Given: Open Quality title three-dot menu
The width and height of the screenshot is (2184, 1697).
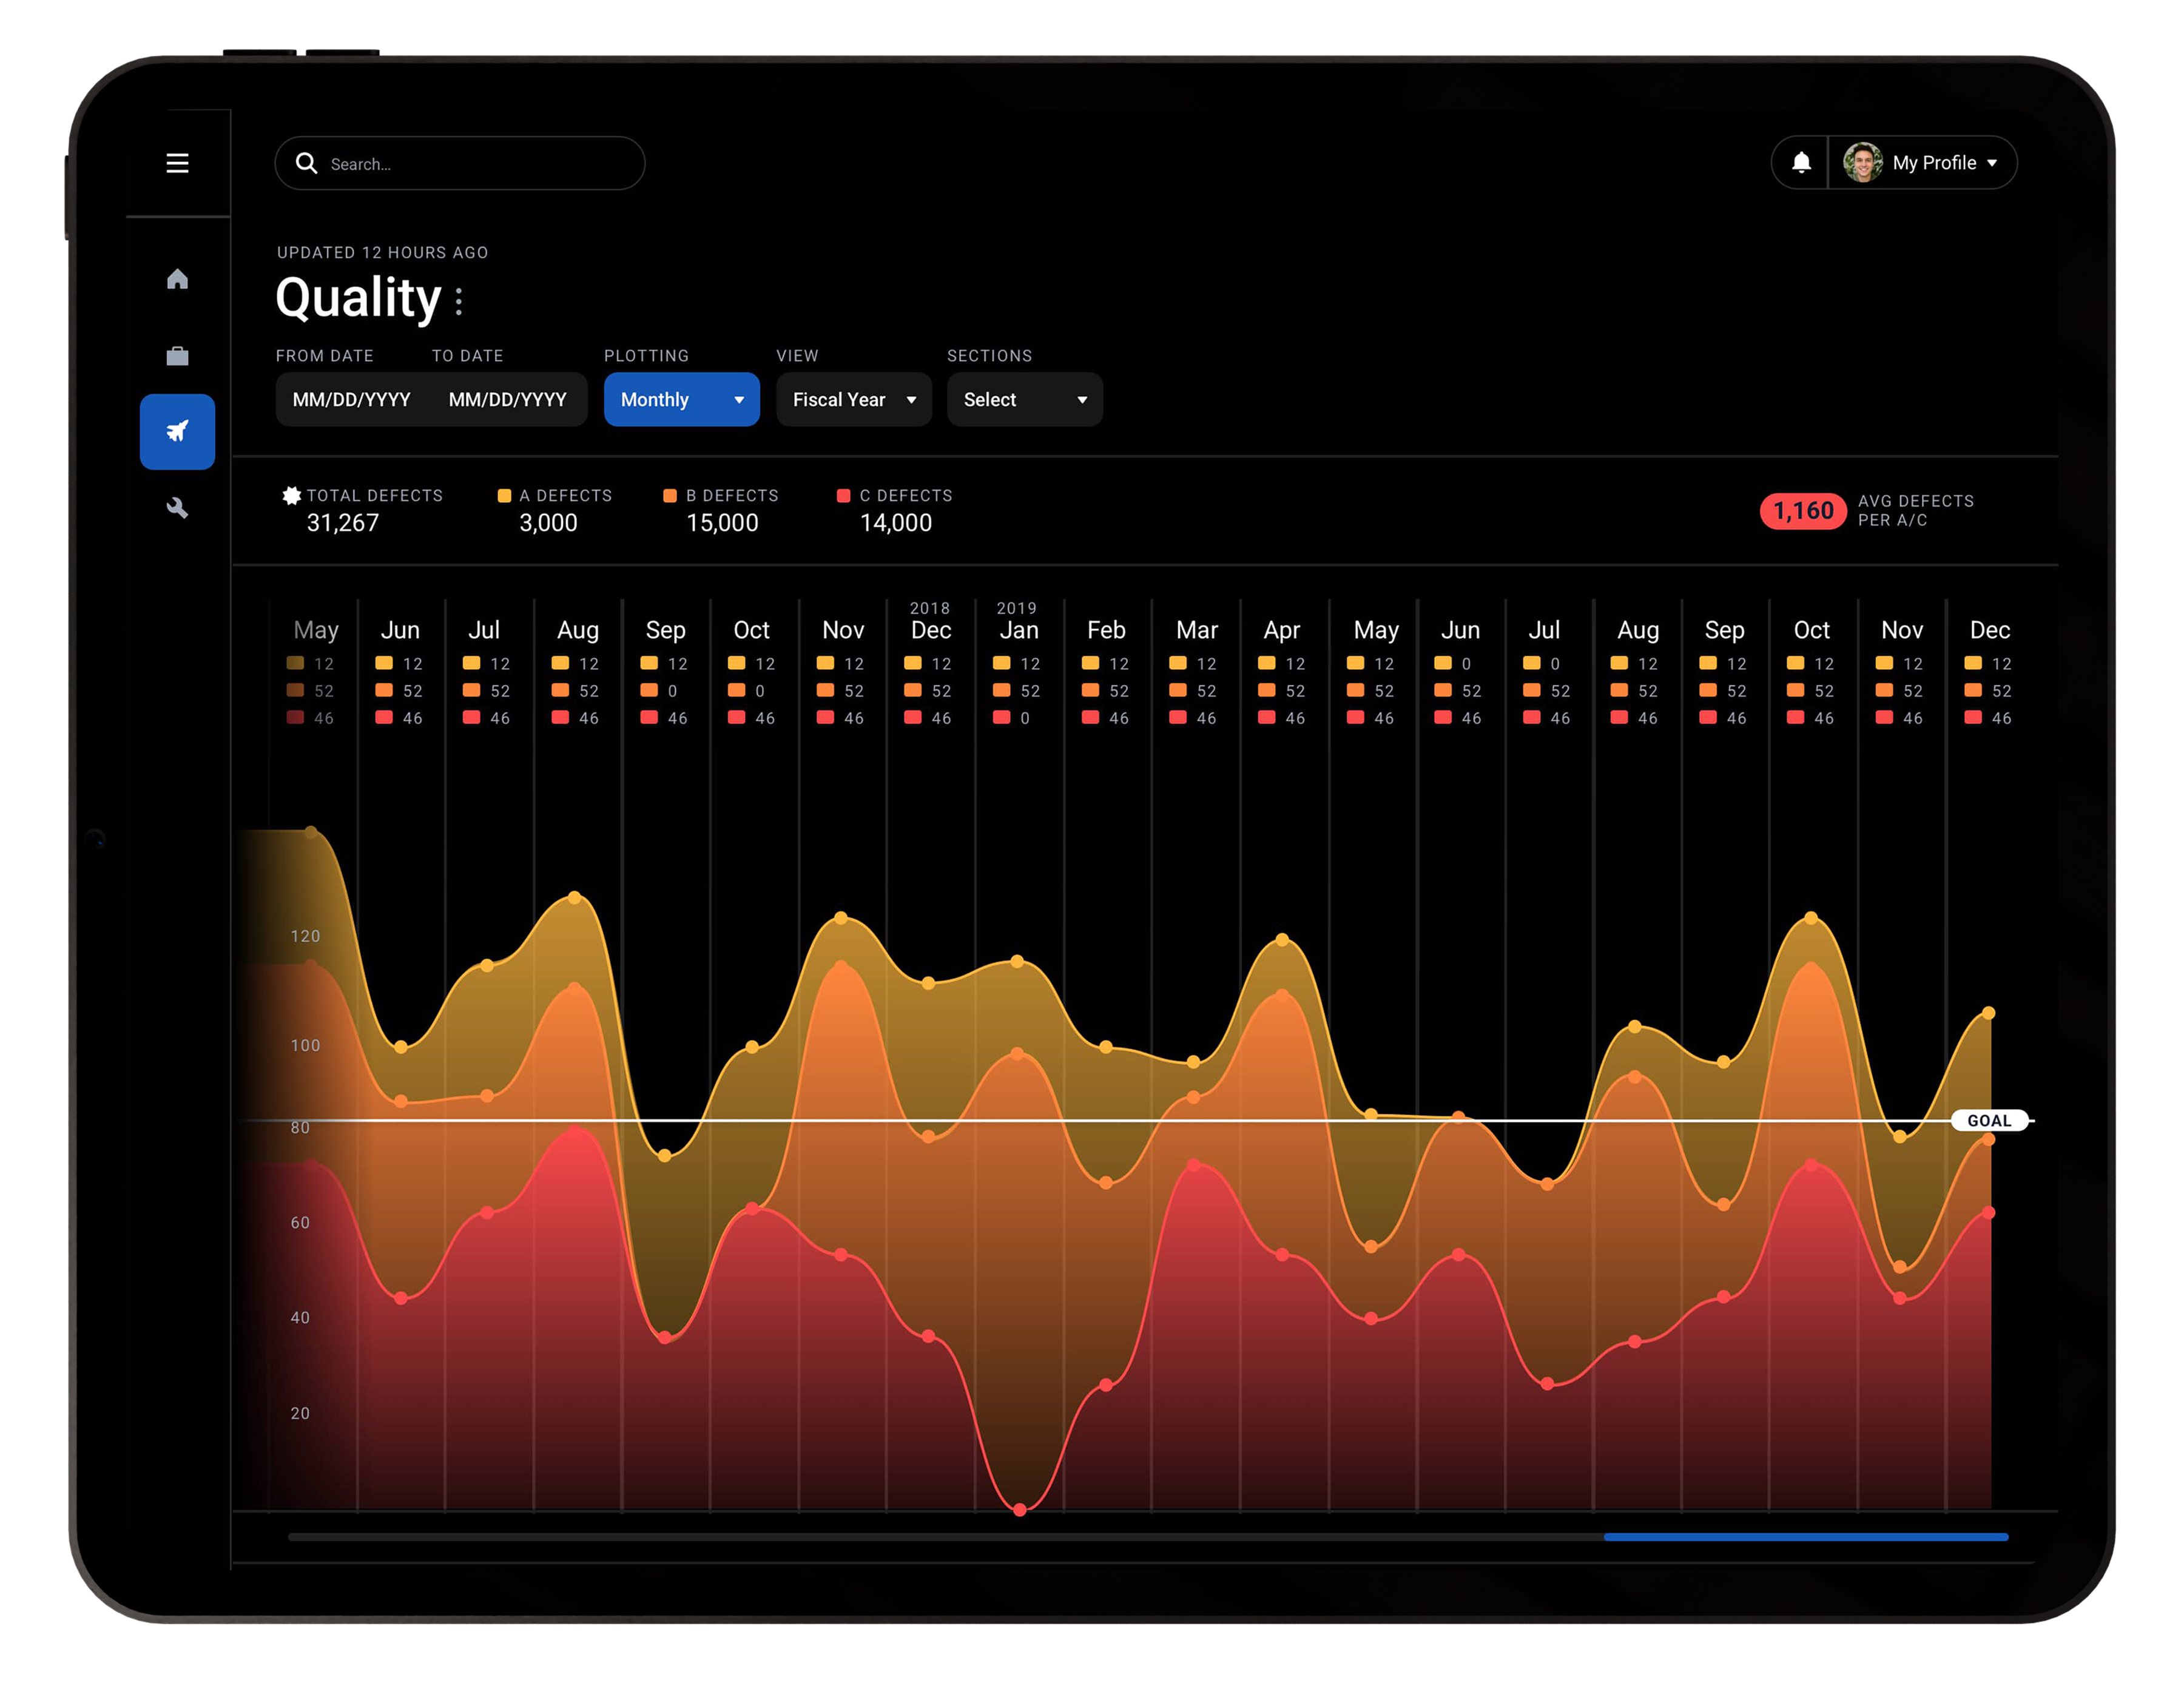Looking at the screenshot, I should pos(459,300).
